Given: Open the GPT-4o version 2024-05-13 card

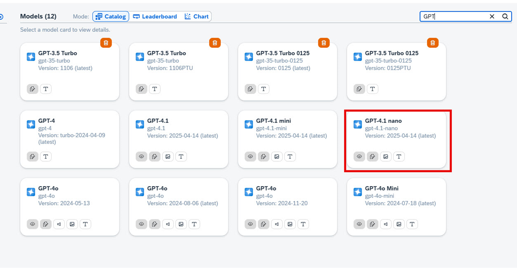Looking at the screenshot, I should pos(70,207).
